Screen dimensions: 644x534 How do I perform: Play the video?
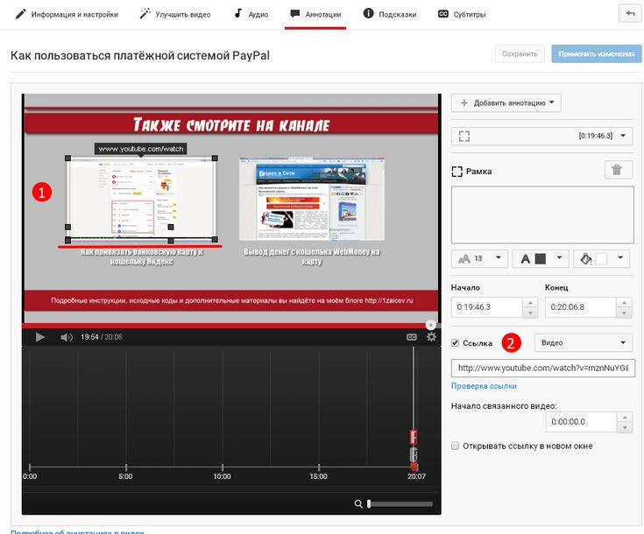point(40,337)
